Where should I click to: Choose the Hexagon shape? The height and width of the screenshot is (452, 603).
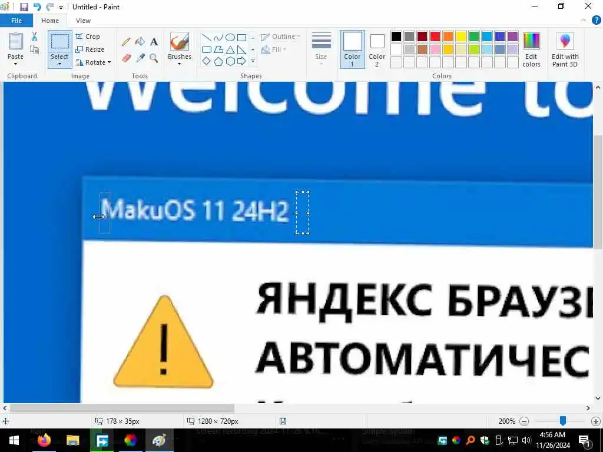coord(230,61)
